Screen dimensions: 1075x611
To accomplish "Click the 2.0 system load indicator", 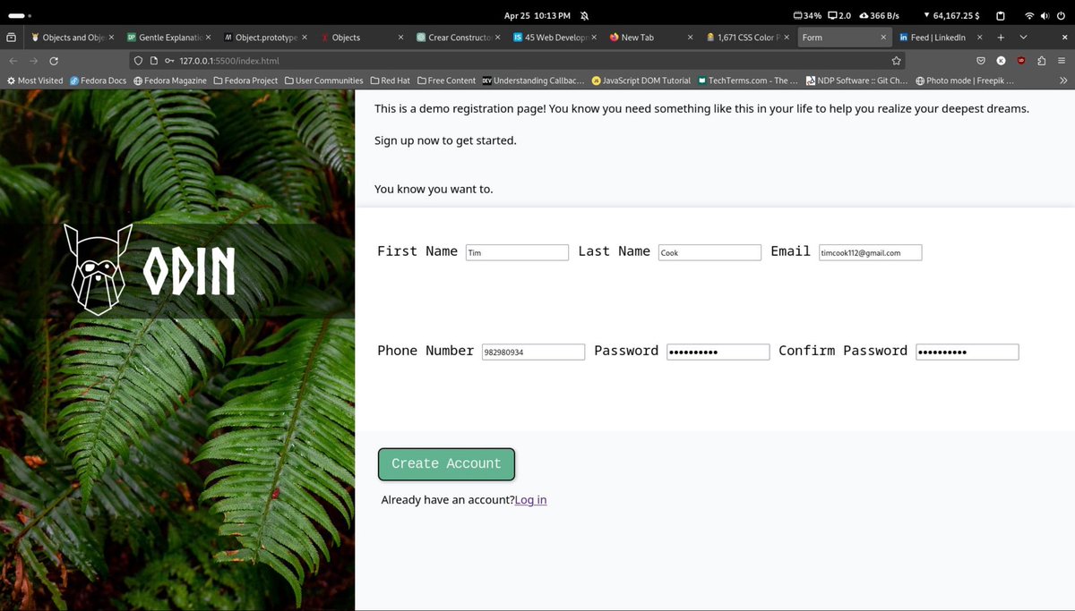I will tap(839, 15).
